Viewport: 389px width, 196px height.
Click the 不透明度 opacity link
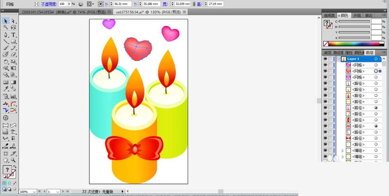[x=49, y=3]
